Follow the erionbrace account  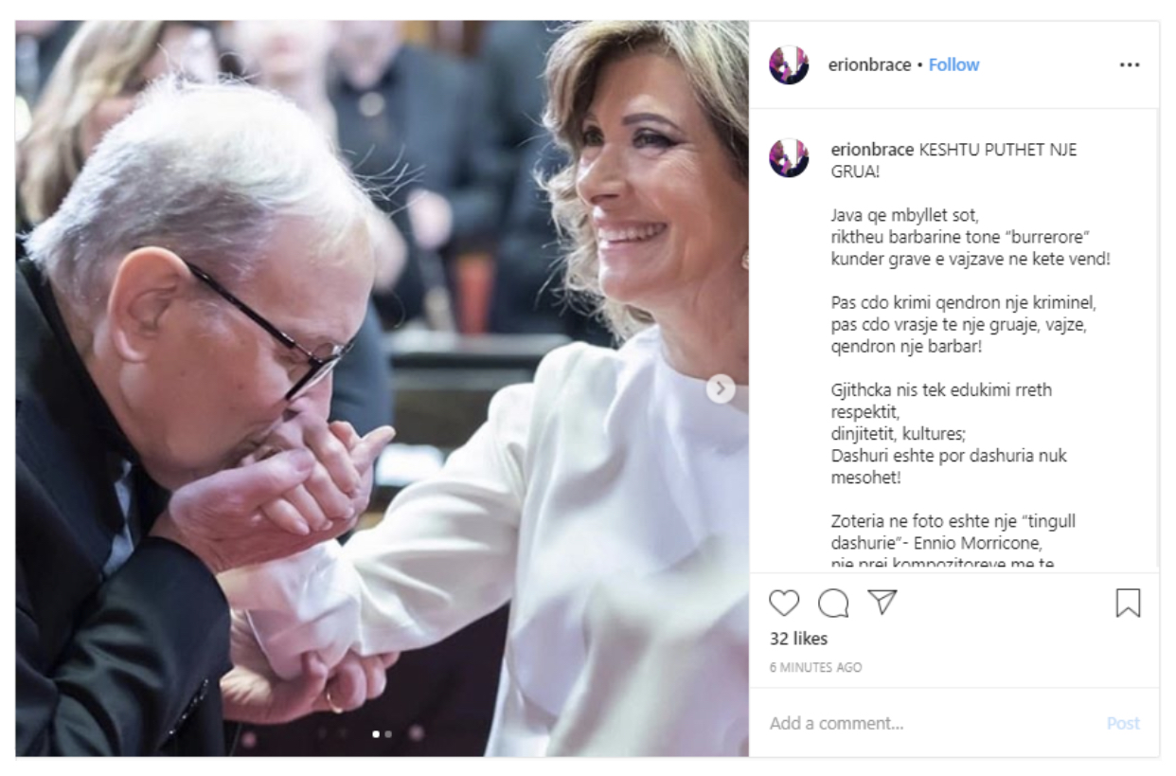953,64
